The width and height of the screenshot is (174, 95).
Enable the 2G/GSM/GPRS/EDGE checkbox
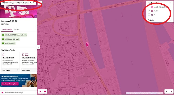tap(149, 7)
